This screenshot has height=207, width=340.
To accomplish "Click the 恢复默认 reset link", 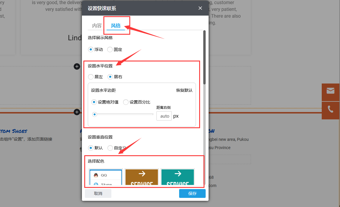I will pos(184,90).
